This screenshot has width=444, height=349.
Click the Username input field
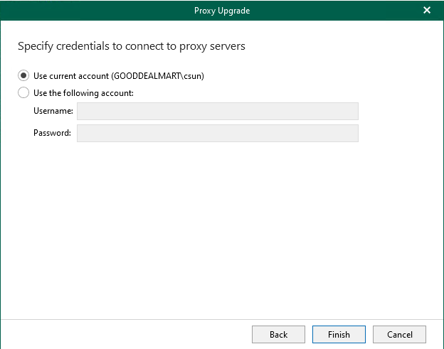point(217,111)
